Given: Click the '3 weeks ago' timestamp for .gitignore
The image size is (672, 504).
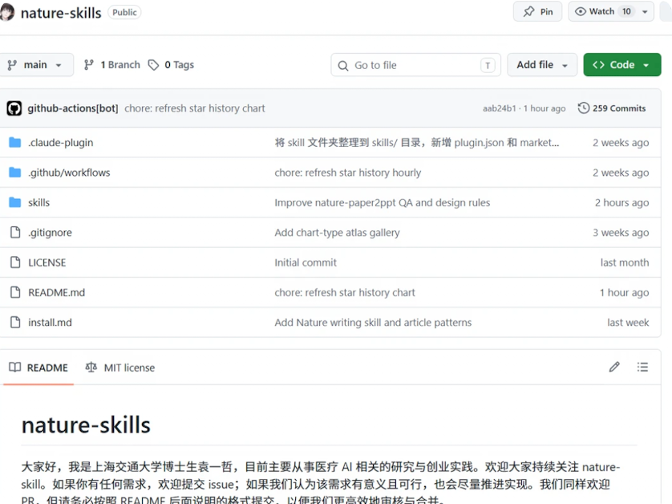Looking at the screenshot, I should click(x=621, y=233).
